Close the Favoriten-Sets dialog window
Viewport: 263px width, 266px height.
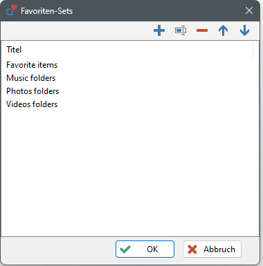(249, 10)
